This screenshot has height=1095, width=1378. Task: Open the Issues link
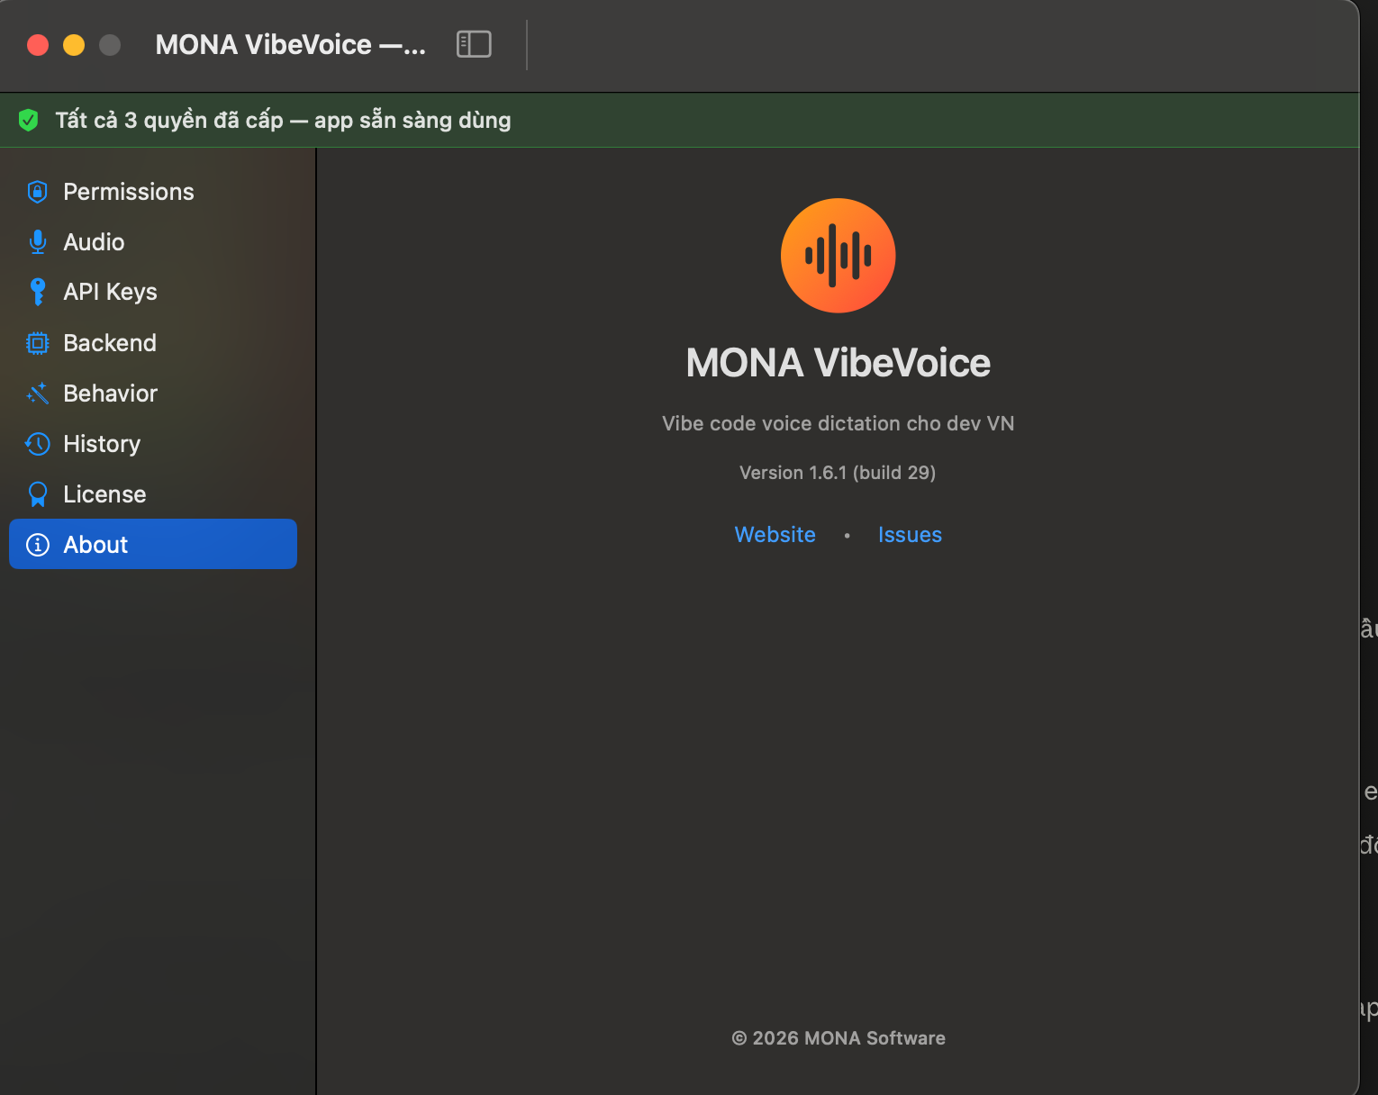910,535
